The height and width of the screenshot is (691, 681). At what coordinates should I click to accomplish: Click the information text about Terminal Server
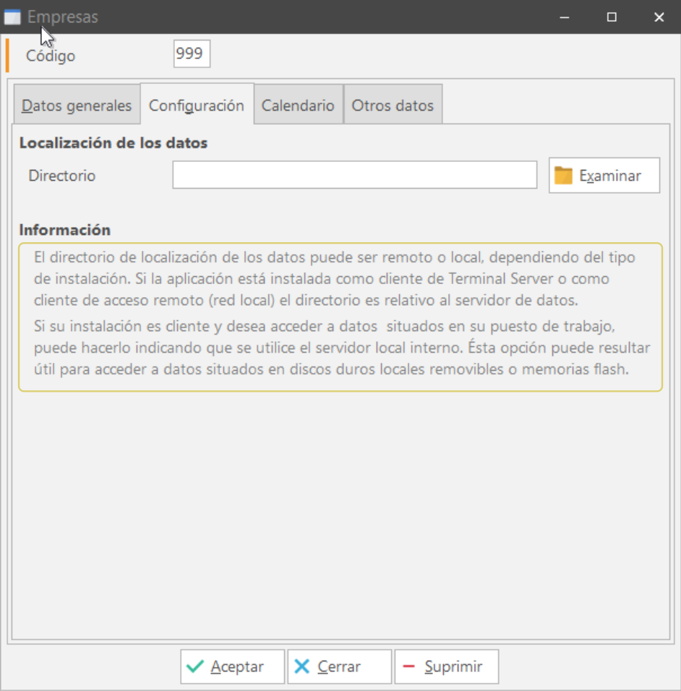(340, 278)
